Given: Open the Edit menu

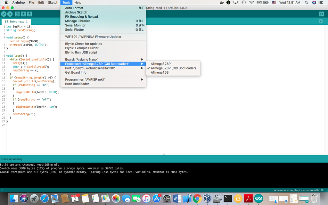Looking at the screenshot, I should pyautogui.click(x=41, y=3).
